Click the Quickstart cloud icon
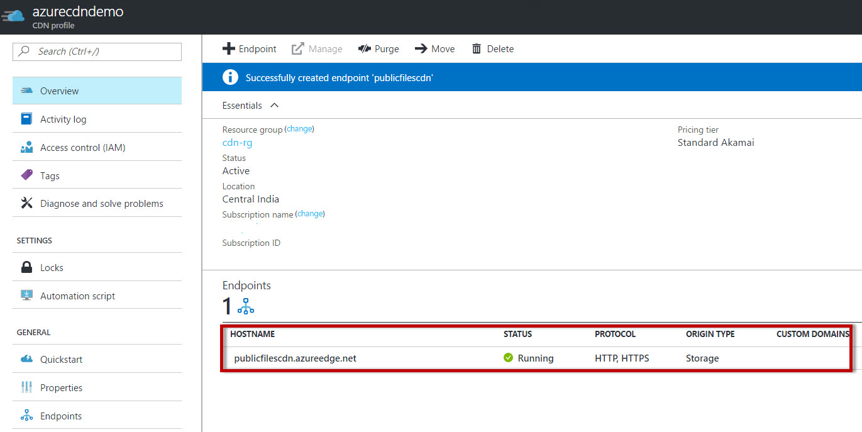Viewport: 862px width, 432px height. point(26,359)
